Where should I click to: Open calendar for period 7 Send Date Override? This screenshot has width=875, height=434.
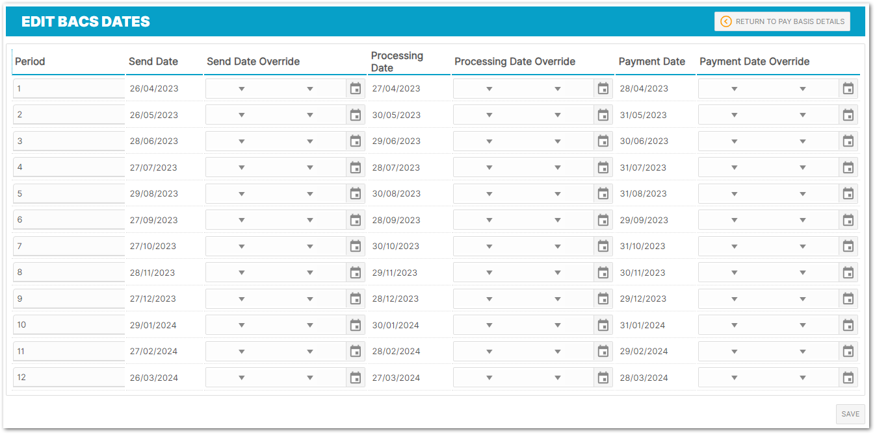pyautogui.click(x=355, y=246)
